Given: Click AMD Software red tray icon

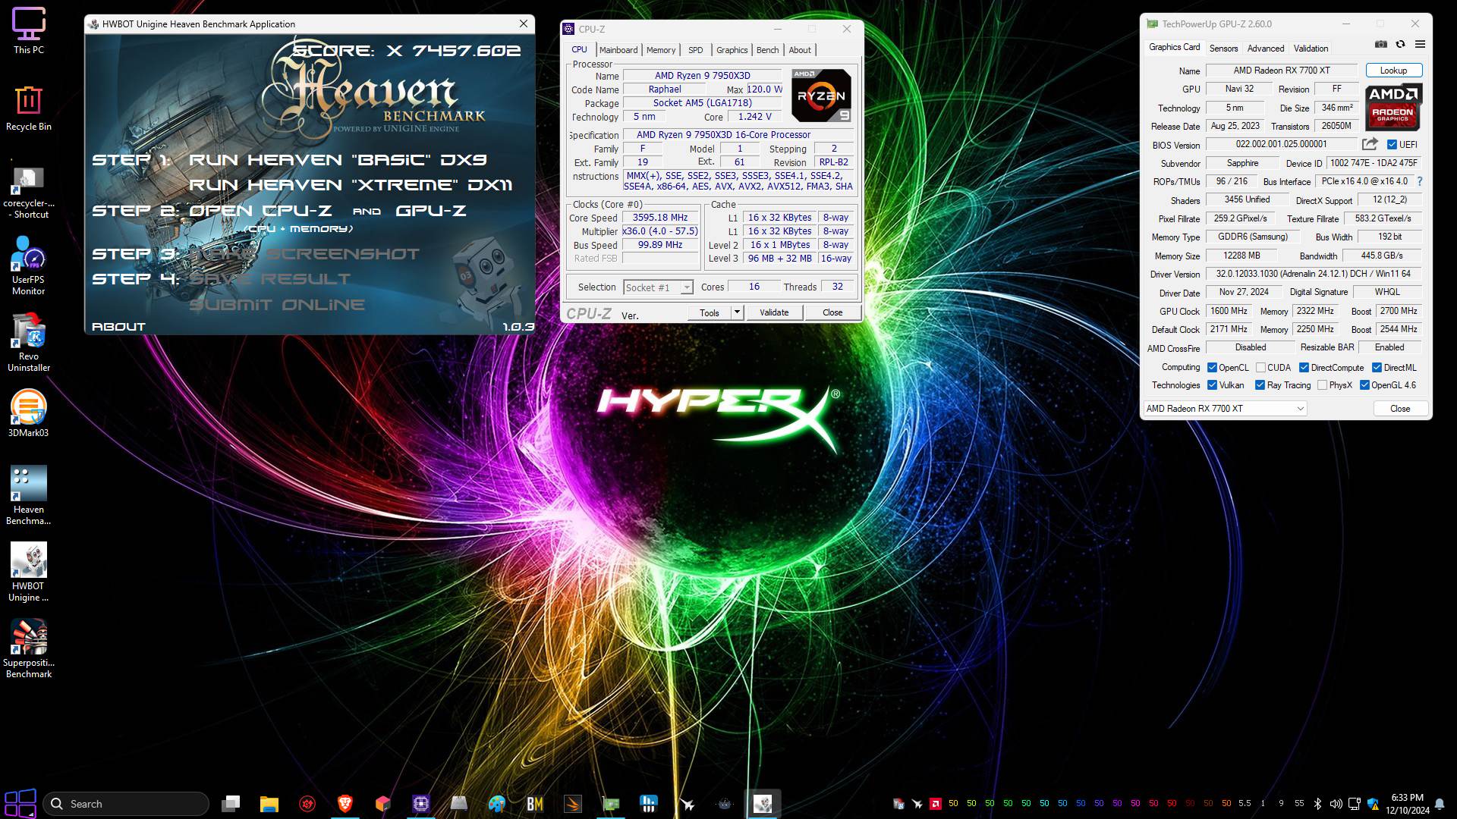Looking at the screenshot, I should (936, 804).
